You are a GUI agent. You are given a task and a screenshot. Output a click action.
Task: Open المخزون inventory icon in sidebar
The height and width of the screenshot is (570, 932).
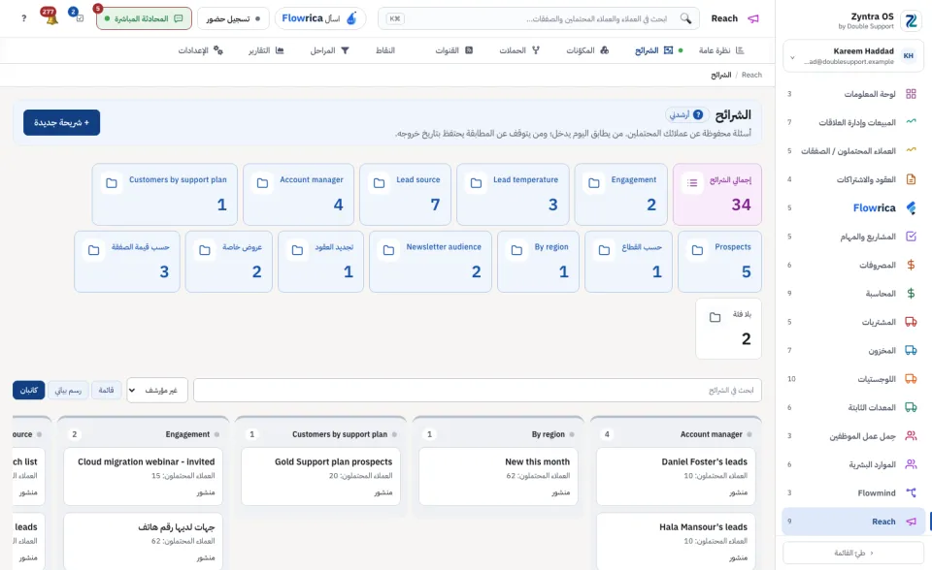(911, 350)
